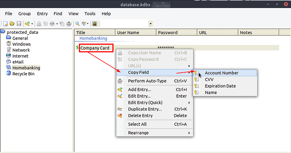Open the URL globe dropdown arrow
Screen dimensions: 291x153
click(57, 24)
